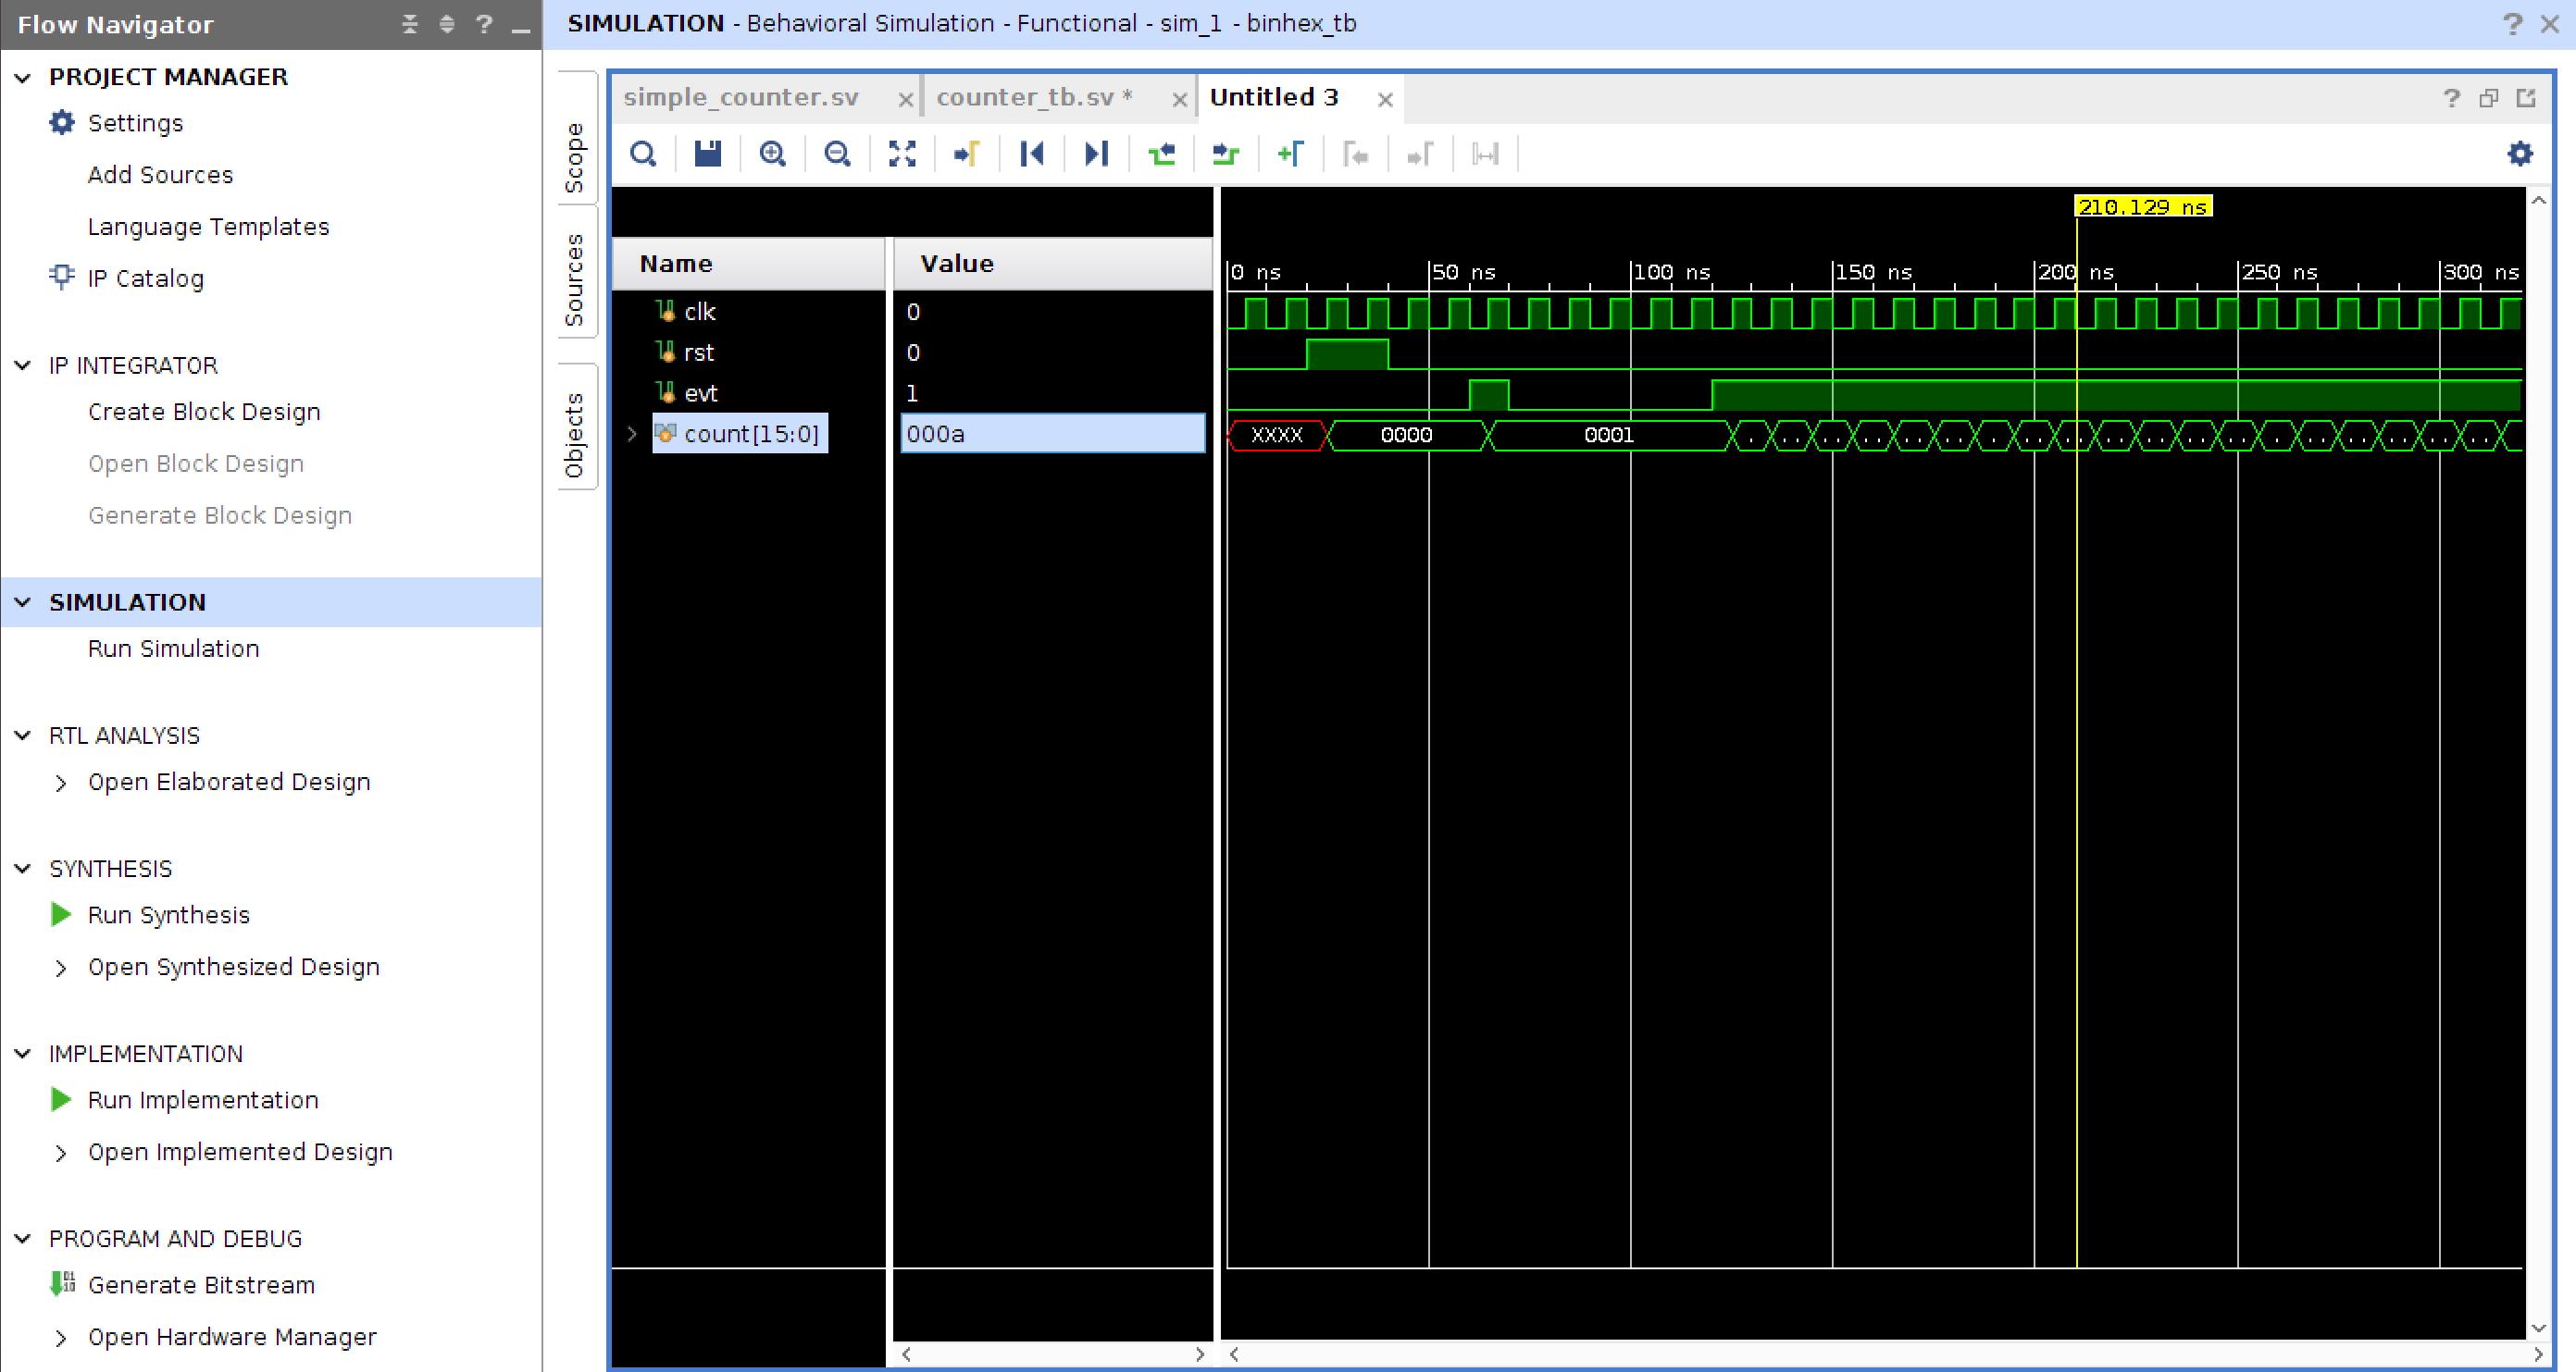Viewport: 2576px width, 1372px height.
Task: Jump to simulation time zero
Action: tap(1032, 154)
